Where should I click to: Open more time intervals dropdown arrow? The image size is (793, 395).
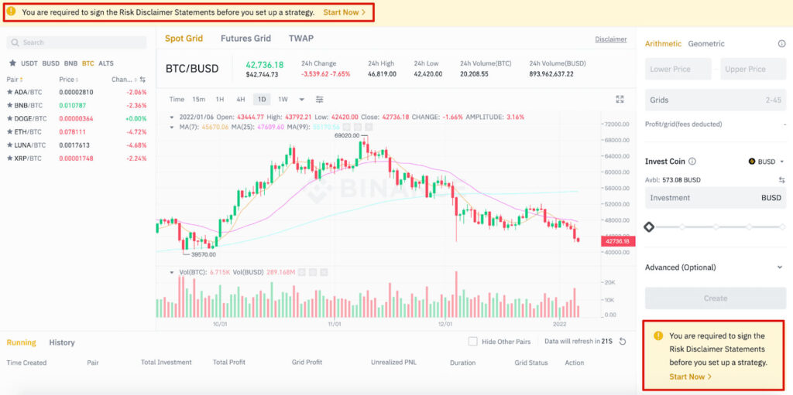pos(302,99)
